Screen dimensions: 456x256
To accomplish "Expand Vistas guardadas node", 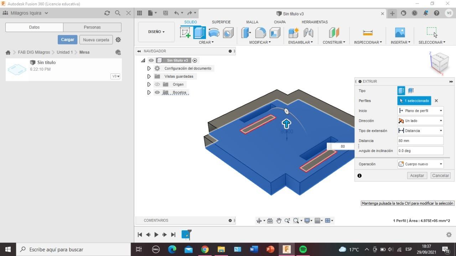I will 149,76.
